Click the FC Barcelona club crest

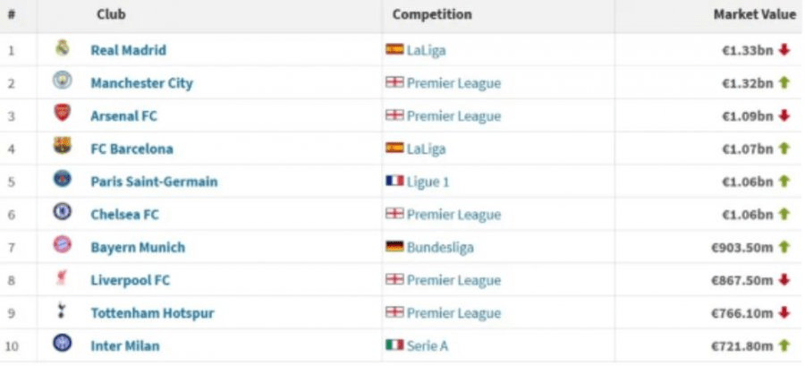point(62,146)
